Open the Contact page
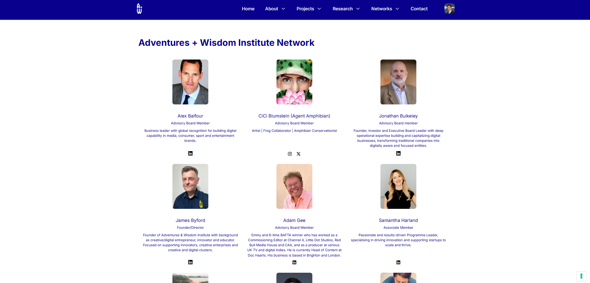This screenshot has height=283, width=590. 419,9
